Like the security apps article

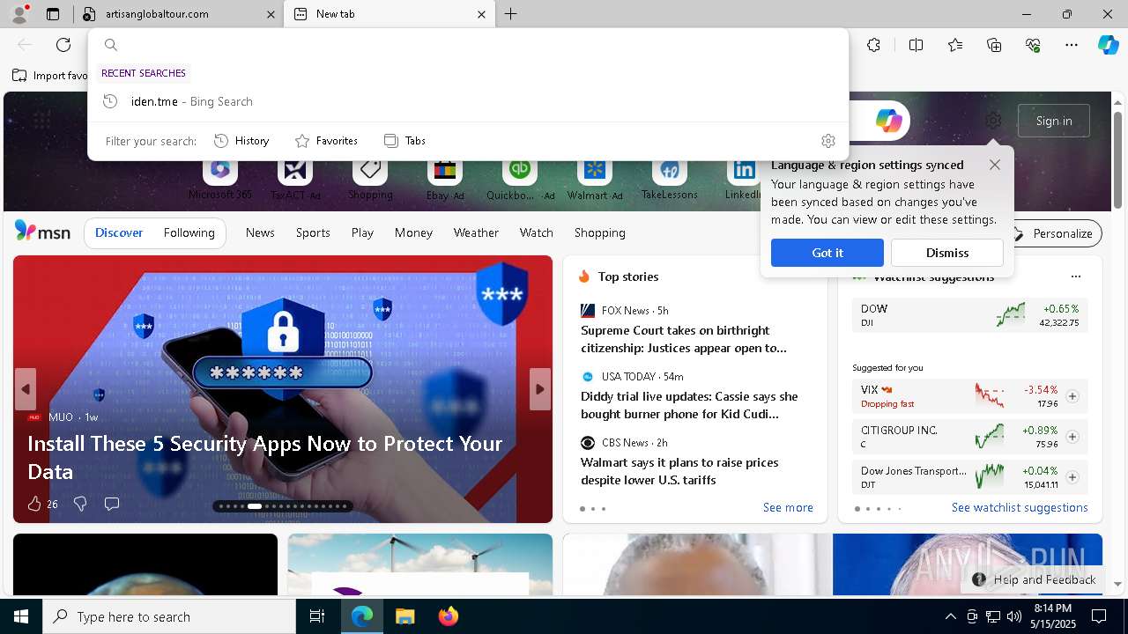click(x=34, y=504)
